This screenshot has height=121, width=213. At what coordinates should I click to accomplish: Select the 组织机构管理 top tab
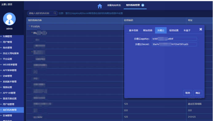[x=133, y=5]
